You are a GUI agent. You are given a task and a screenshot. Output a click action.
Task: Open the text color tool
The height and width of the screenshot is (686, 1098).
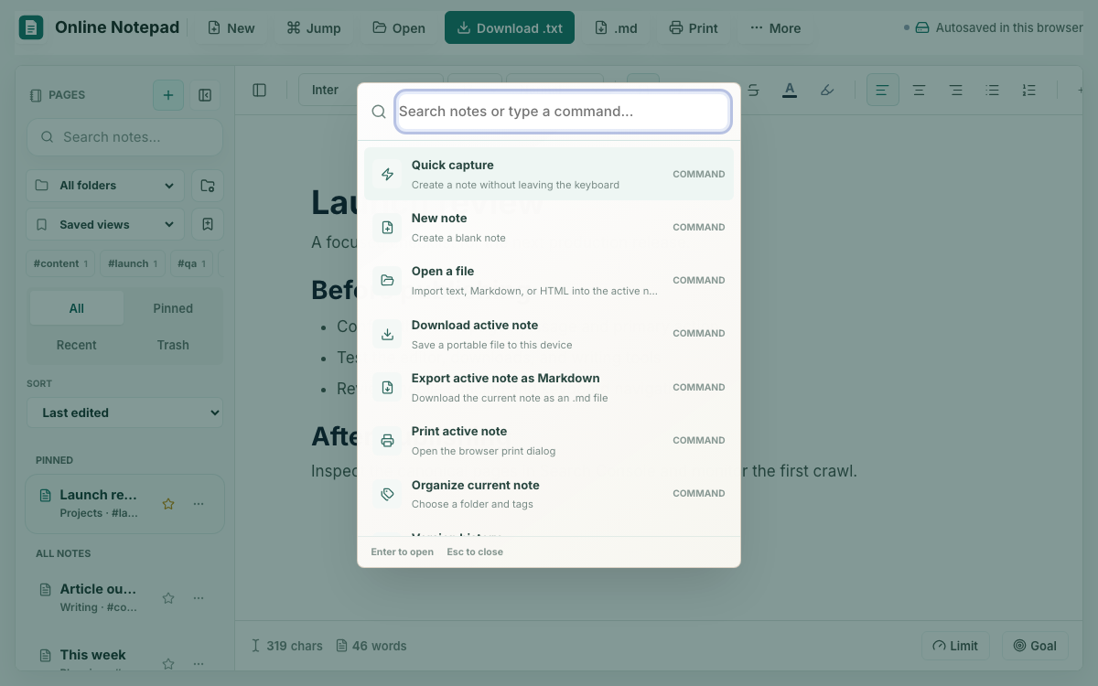pos(790,90)
